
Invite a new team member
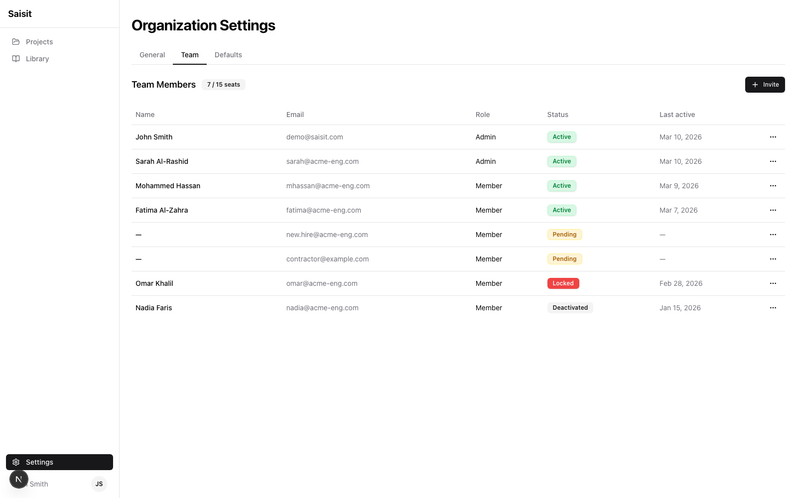[x=765, y=85]
